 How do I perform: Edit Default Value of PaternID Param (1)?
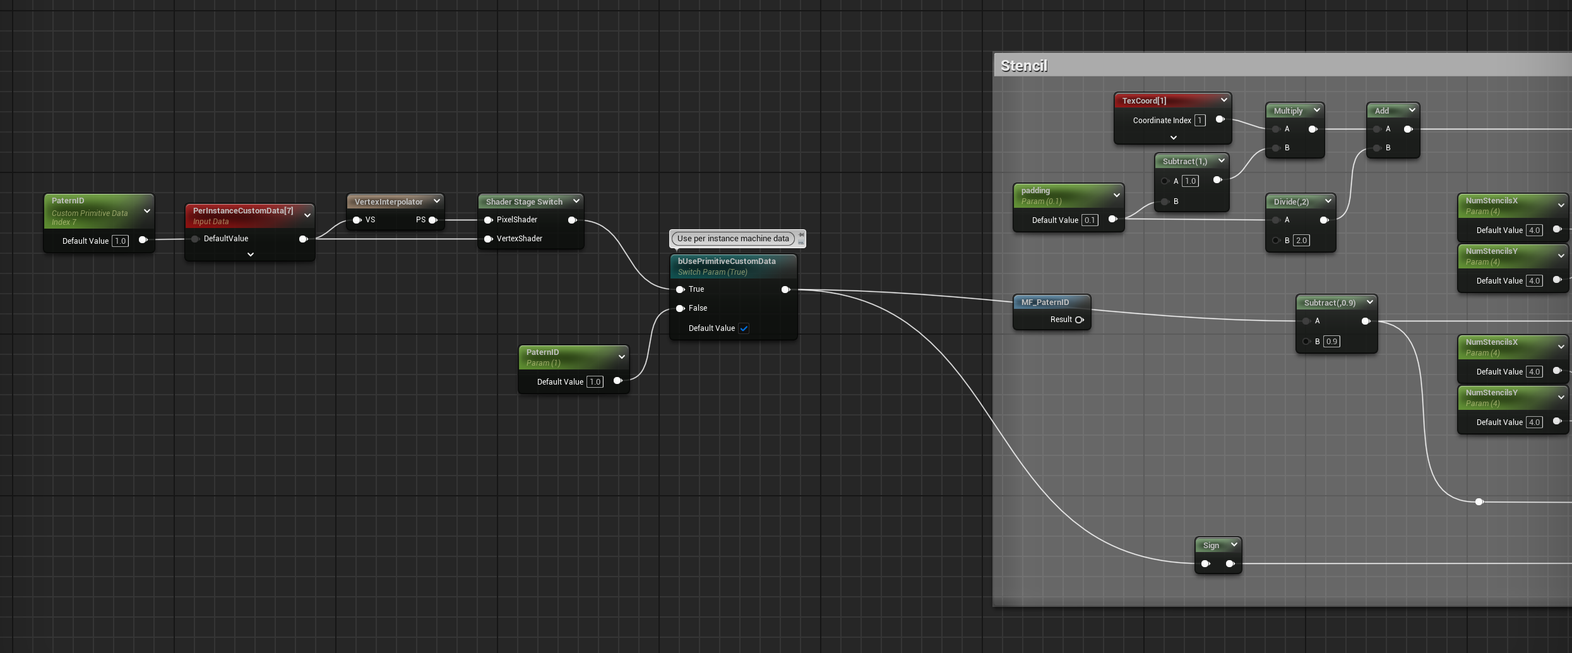click(x=595, y=381)
